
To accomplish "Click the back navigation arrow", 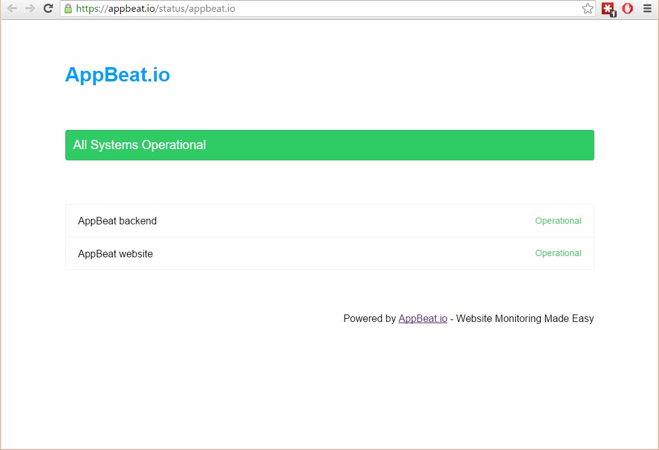I will (x=11, y=9).
